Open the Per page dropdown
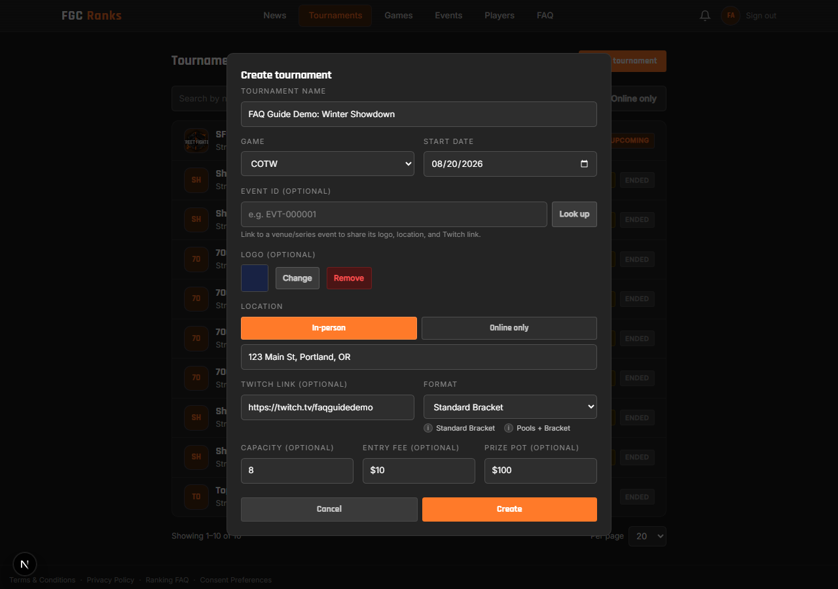 647,536
